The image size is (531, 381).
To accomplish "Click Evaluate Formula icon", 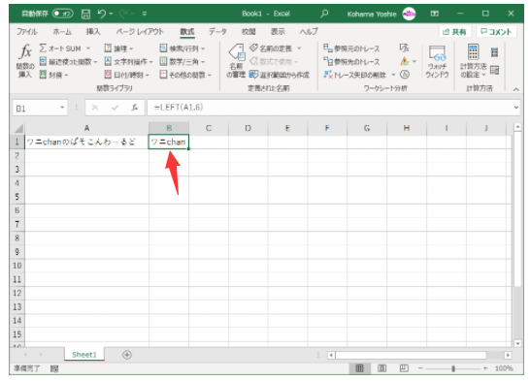I will click(405, 74).
